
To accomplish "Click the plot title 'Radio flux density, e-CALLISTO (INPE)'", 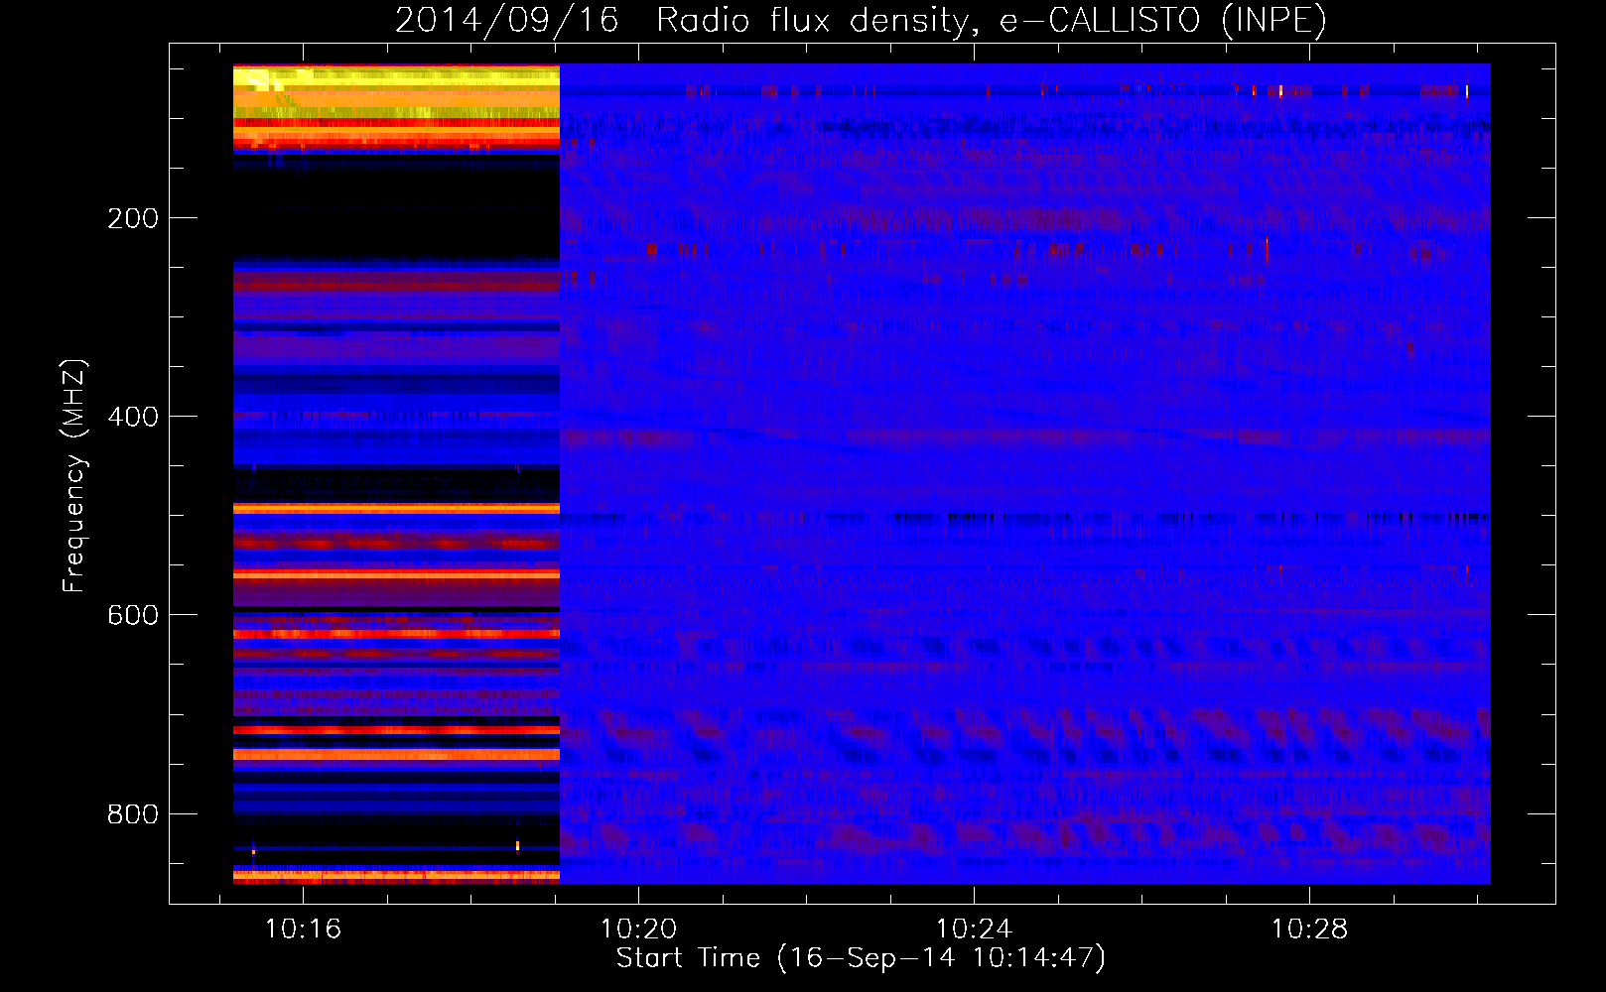I will [x=991, y=20].
